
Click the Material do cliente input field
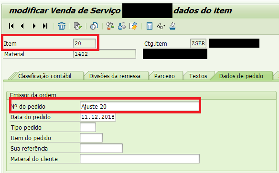tap(139, 159)
